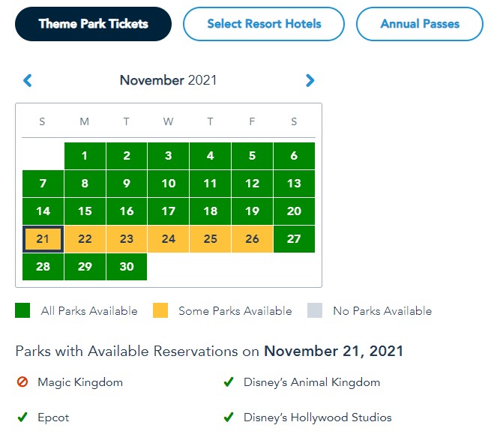Switch to Select Resort Hotels tab
497x443 pixels.
264,24
